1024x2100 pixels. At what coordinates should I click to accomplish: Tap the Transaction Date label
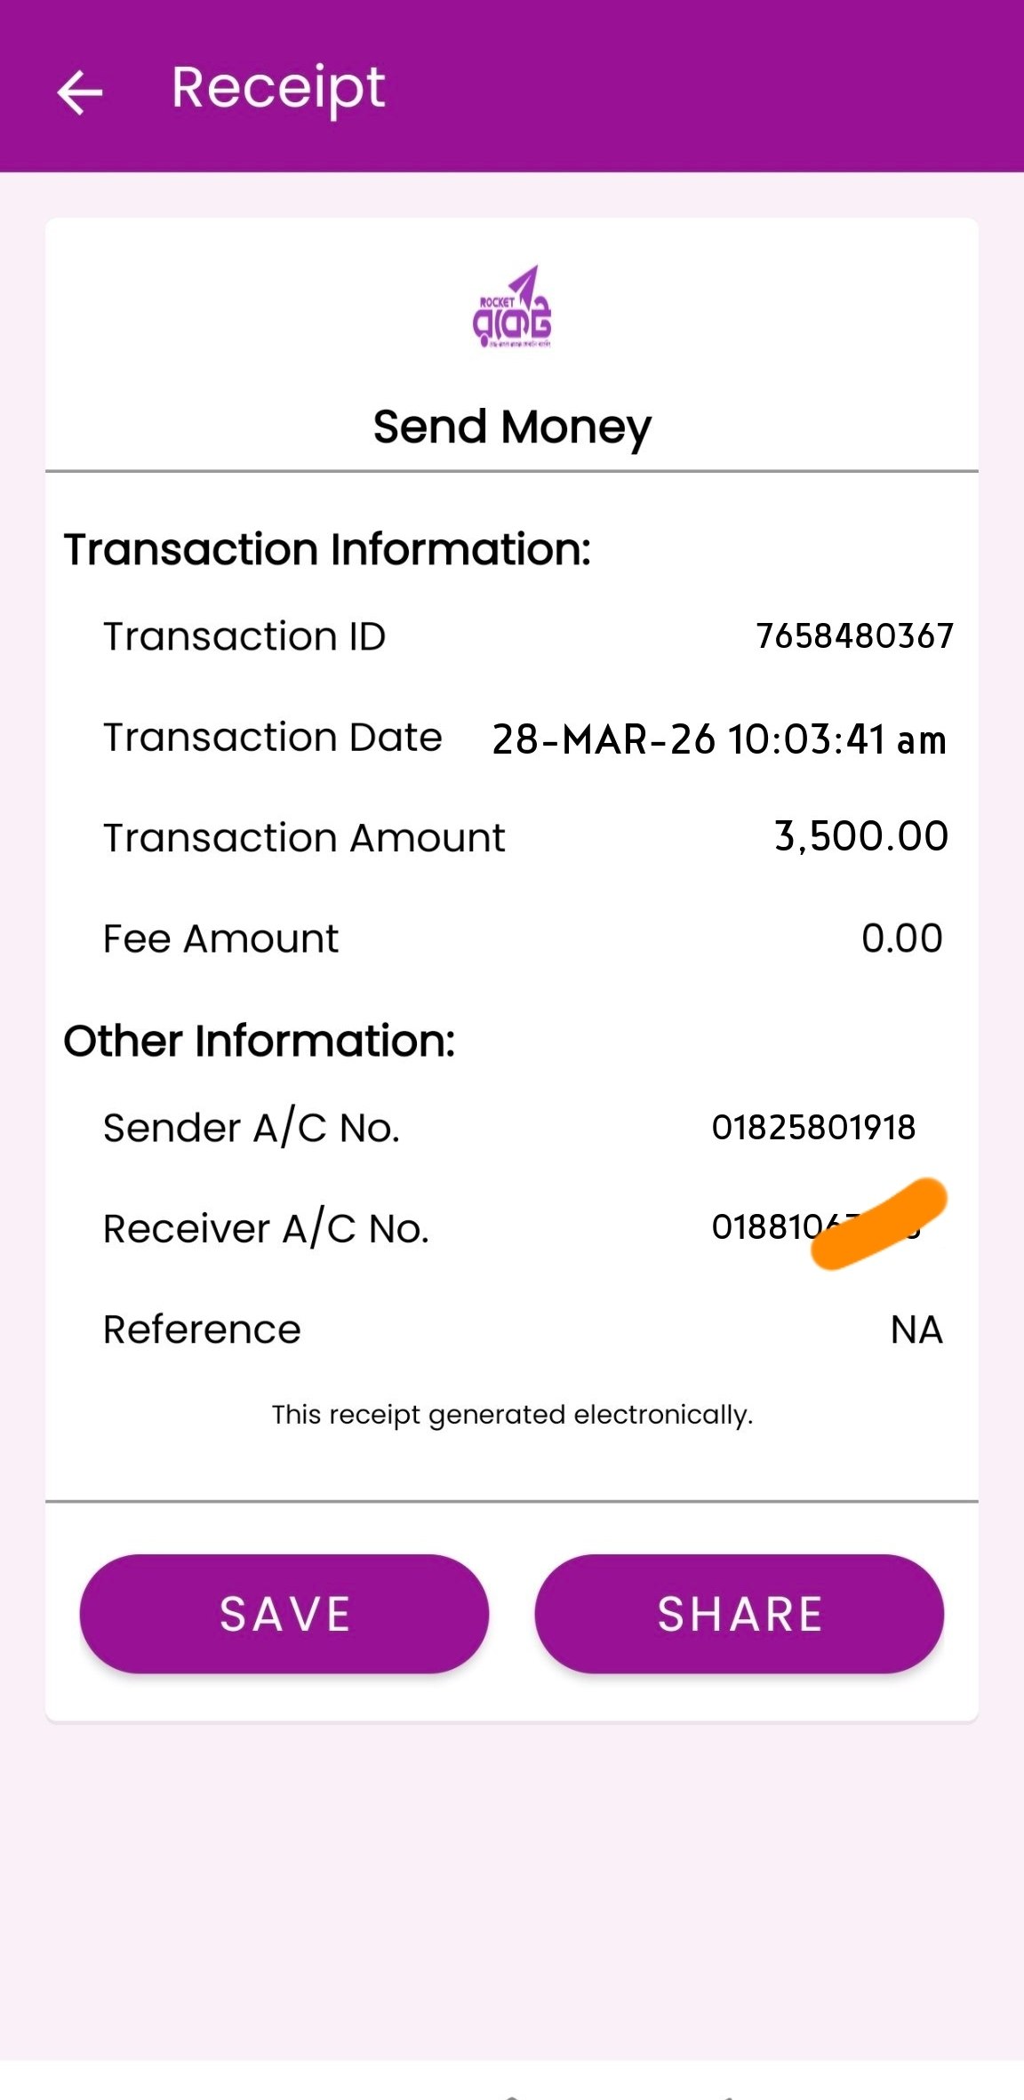click(272, 738)
